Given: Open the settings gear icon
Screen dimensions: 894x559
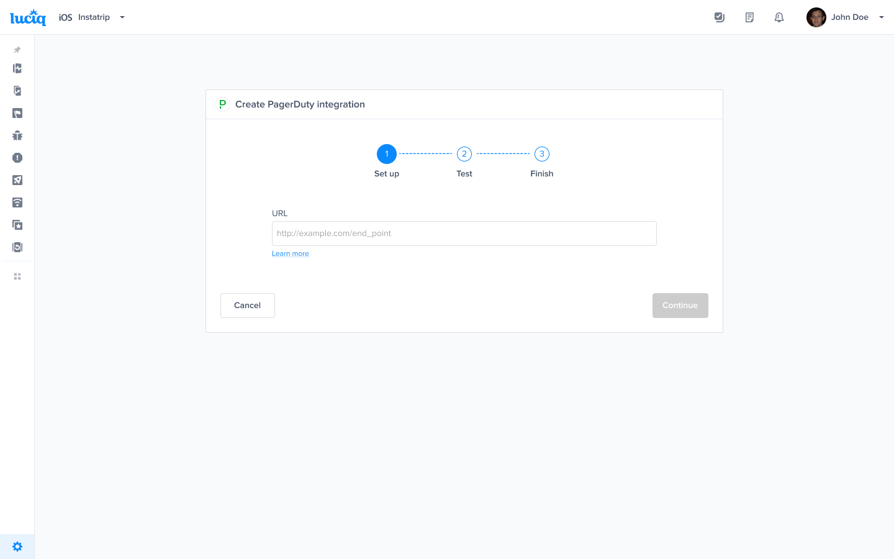Looking at the screenshot, I should tap(17, 547).
